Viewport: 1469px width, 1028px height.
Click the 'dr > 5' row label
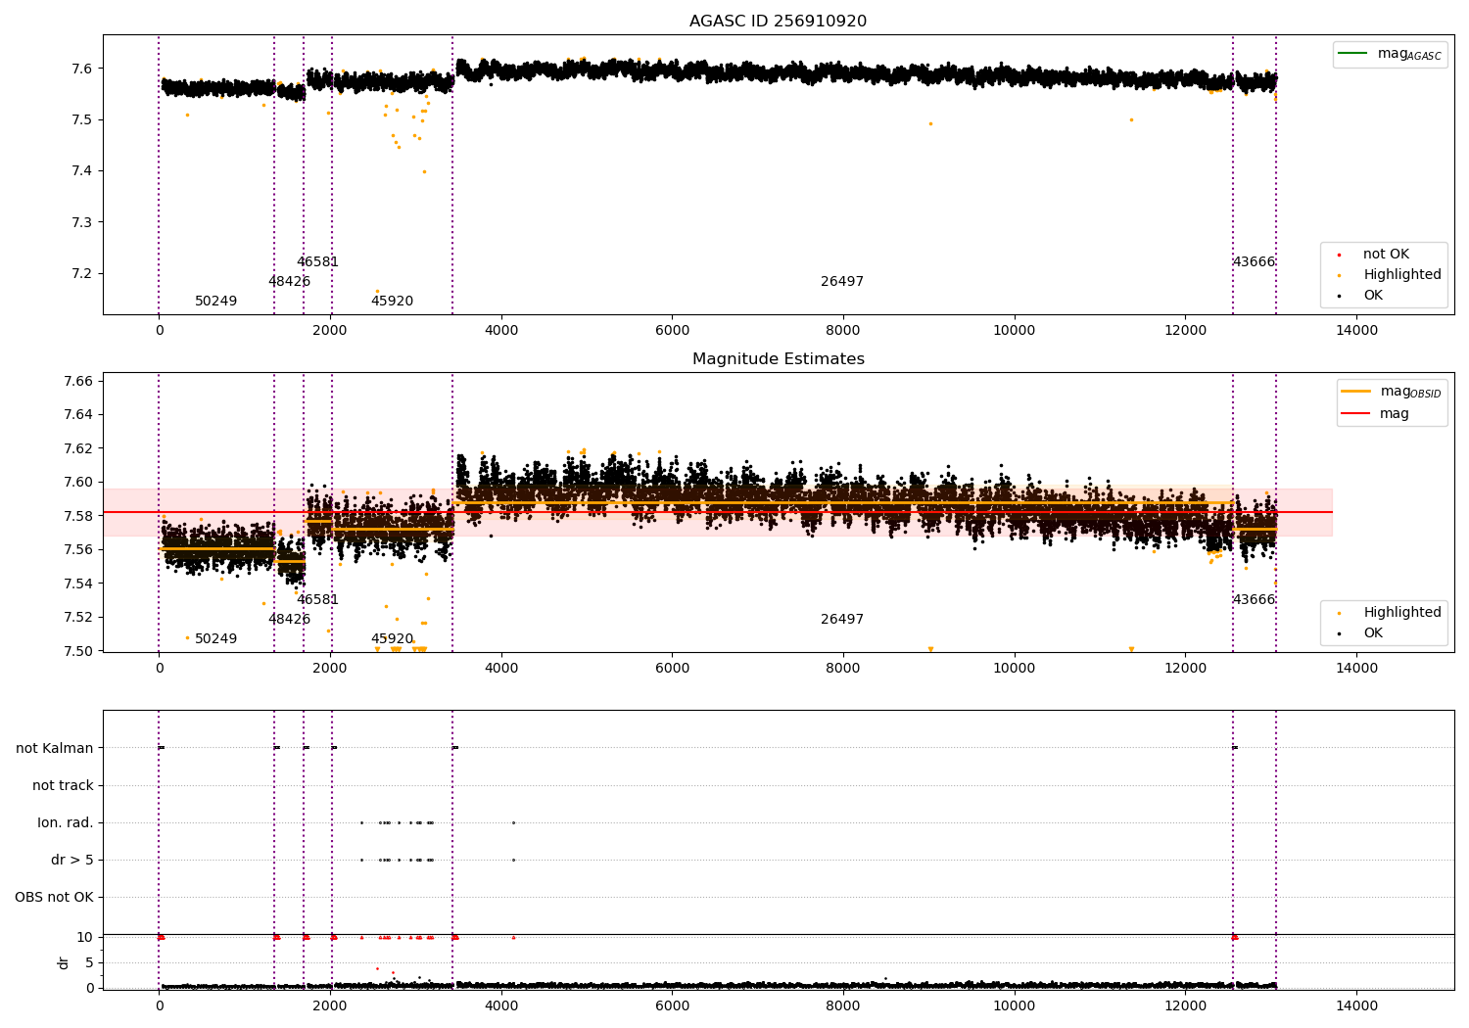point(72,861)
